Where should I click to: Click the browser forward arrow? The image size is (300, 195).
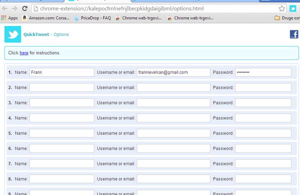coord(14,8)
